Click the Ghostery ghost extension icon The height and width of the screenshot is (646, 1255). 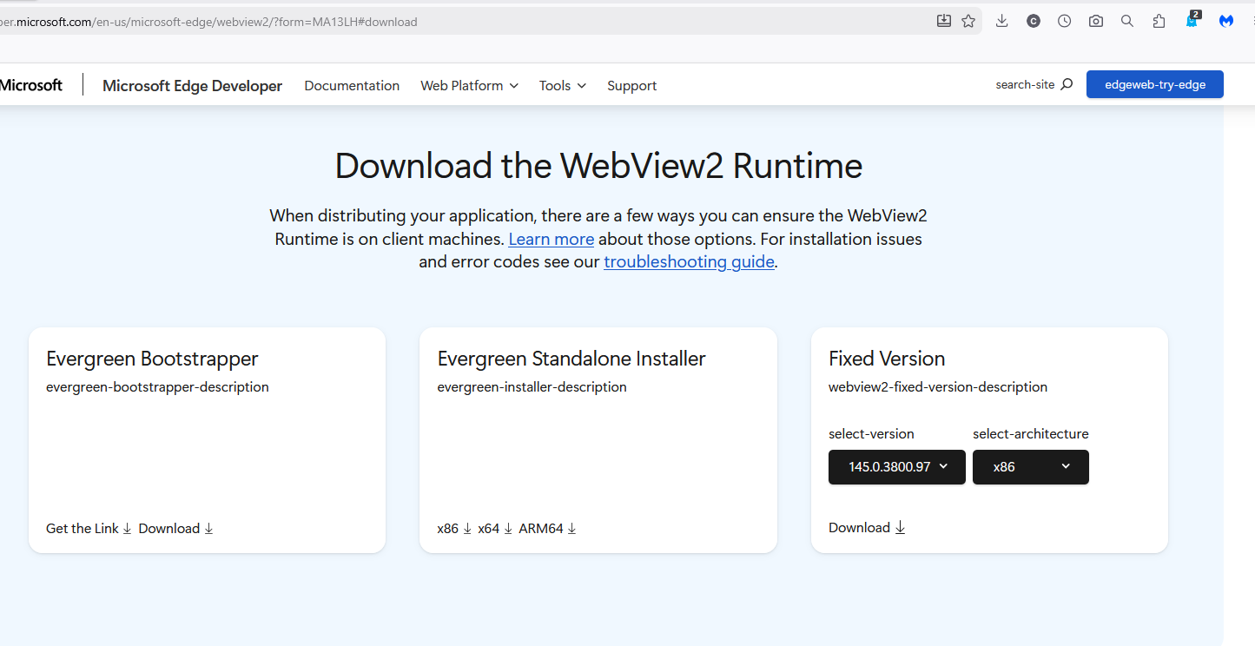click(x=1192, y=21)
